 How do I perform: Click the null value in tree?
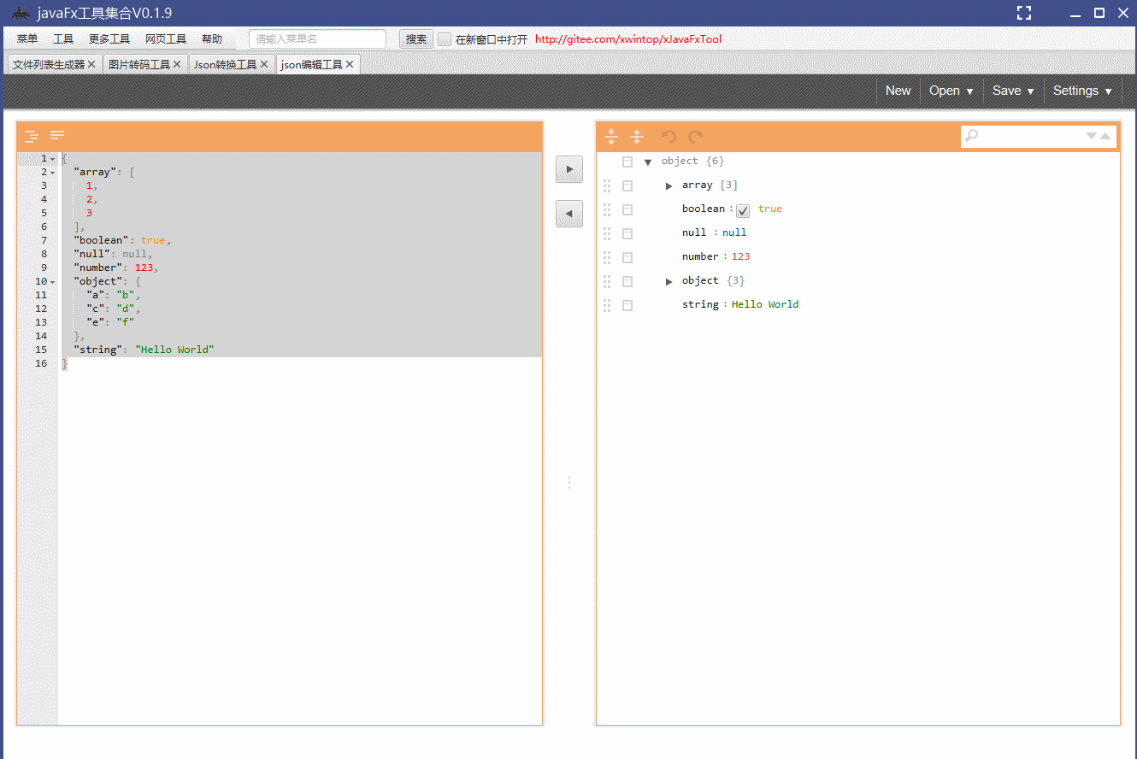point(734,233)
